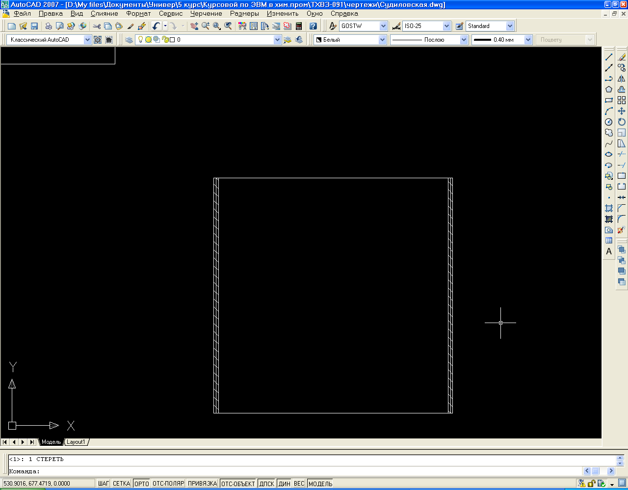Enable СЕТКА grid display toggle
This screenshot has width=628, height=490.
[x=121, y=484]
